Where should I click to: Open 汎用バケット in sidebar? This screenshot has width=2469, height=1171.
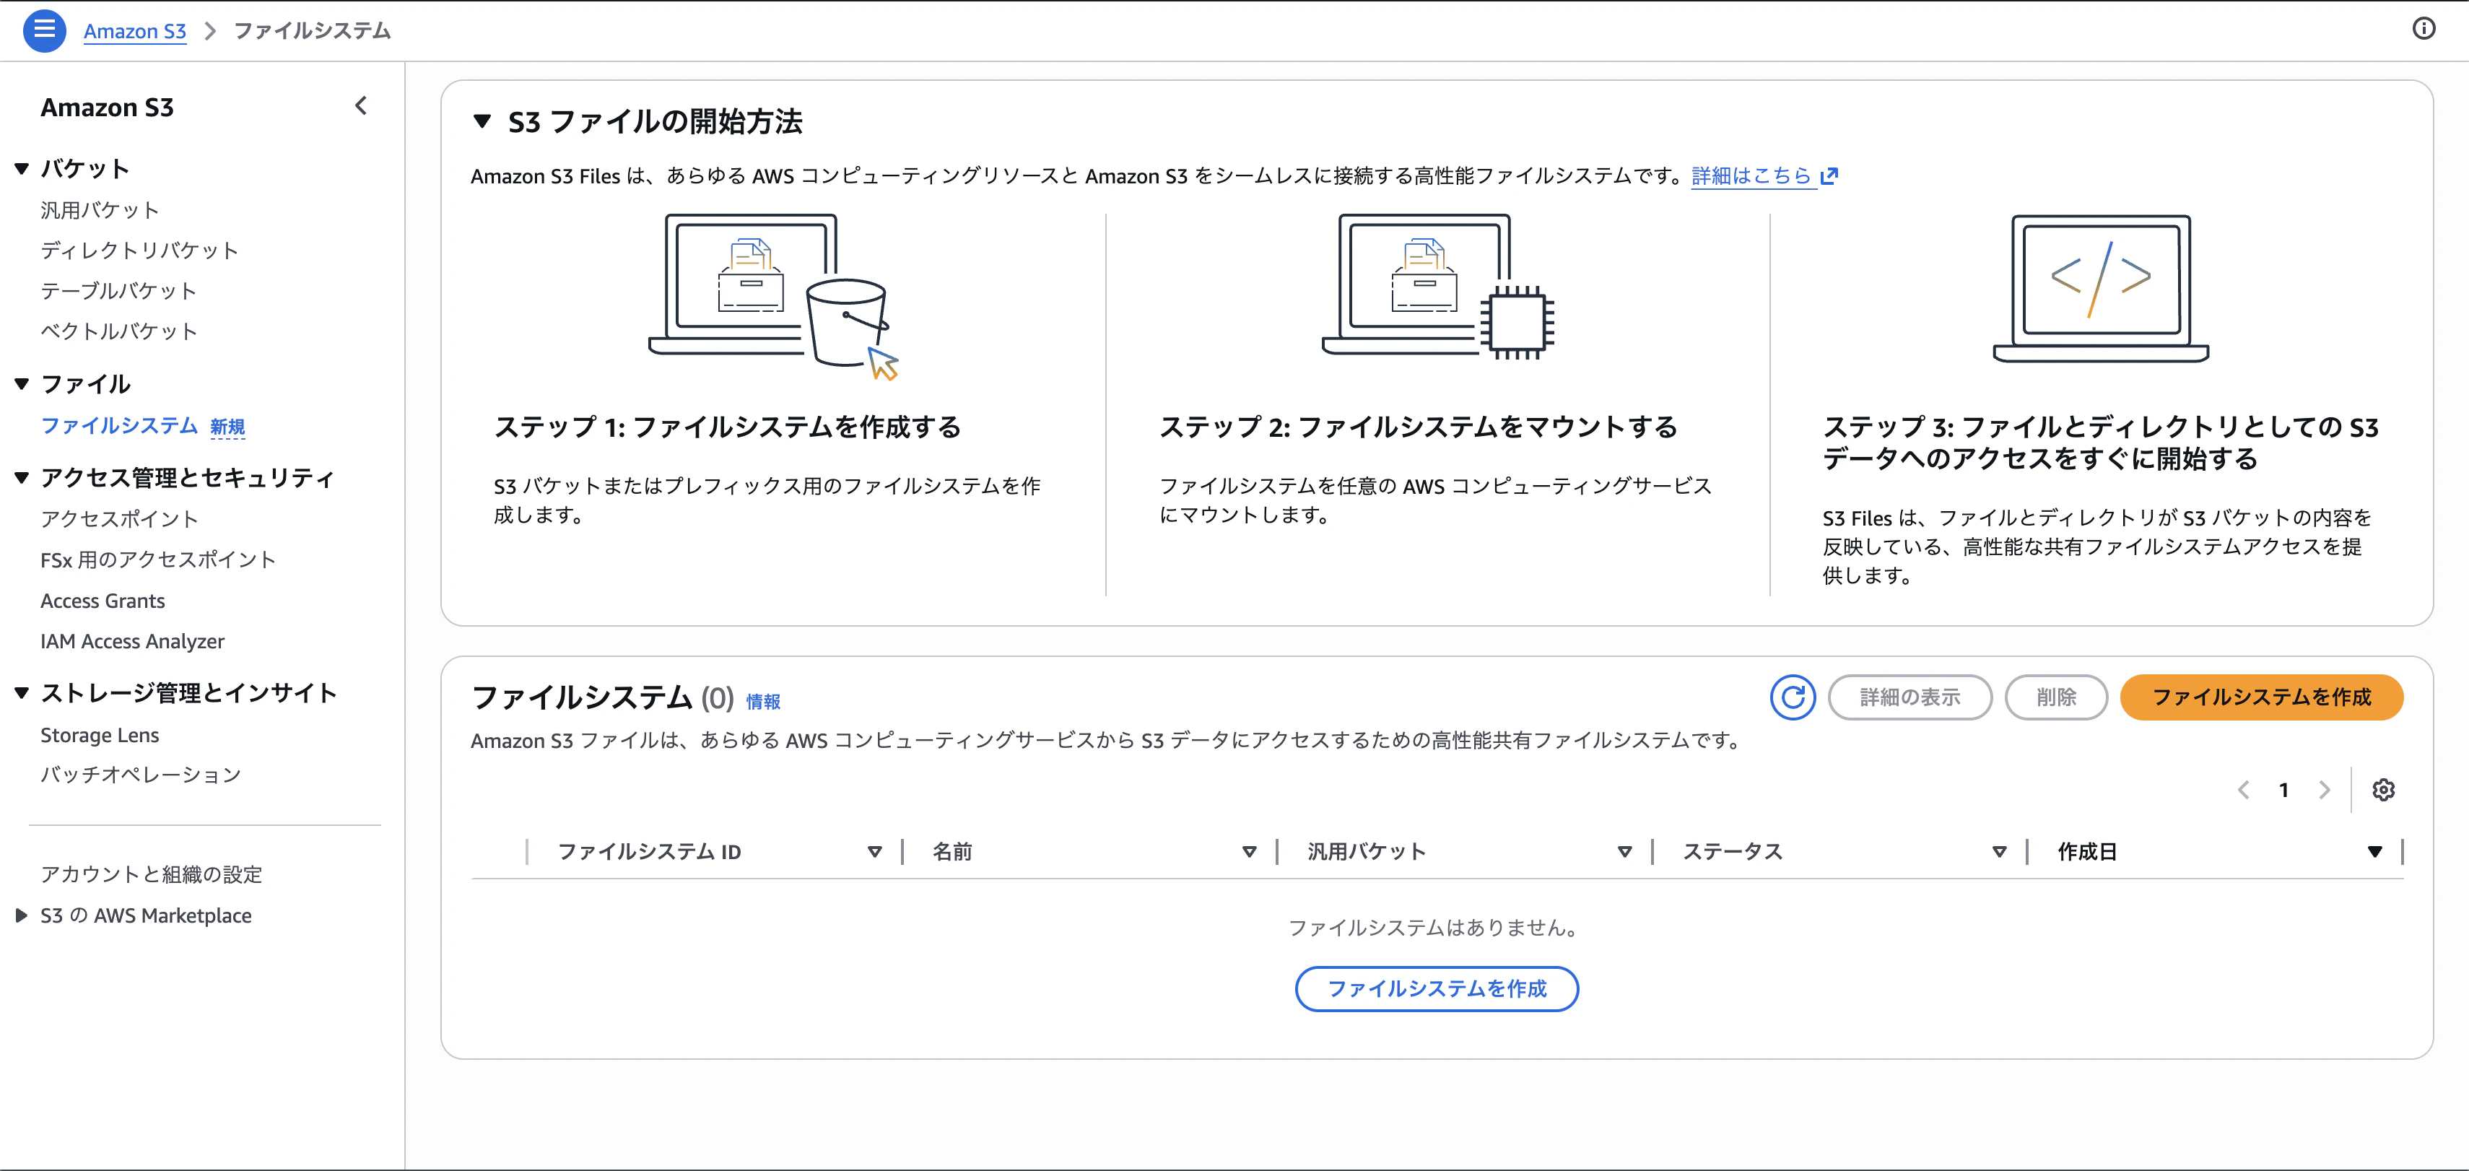tap(100, 210)
